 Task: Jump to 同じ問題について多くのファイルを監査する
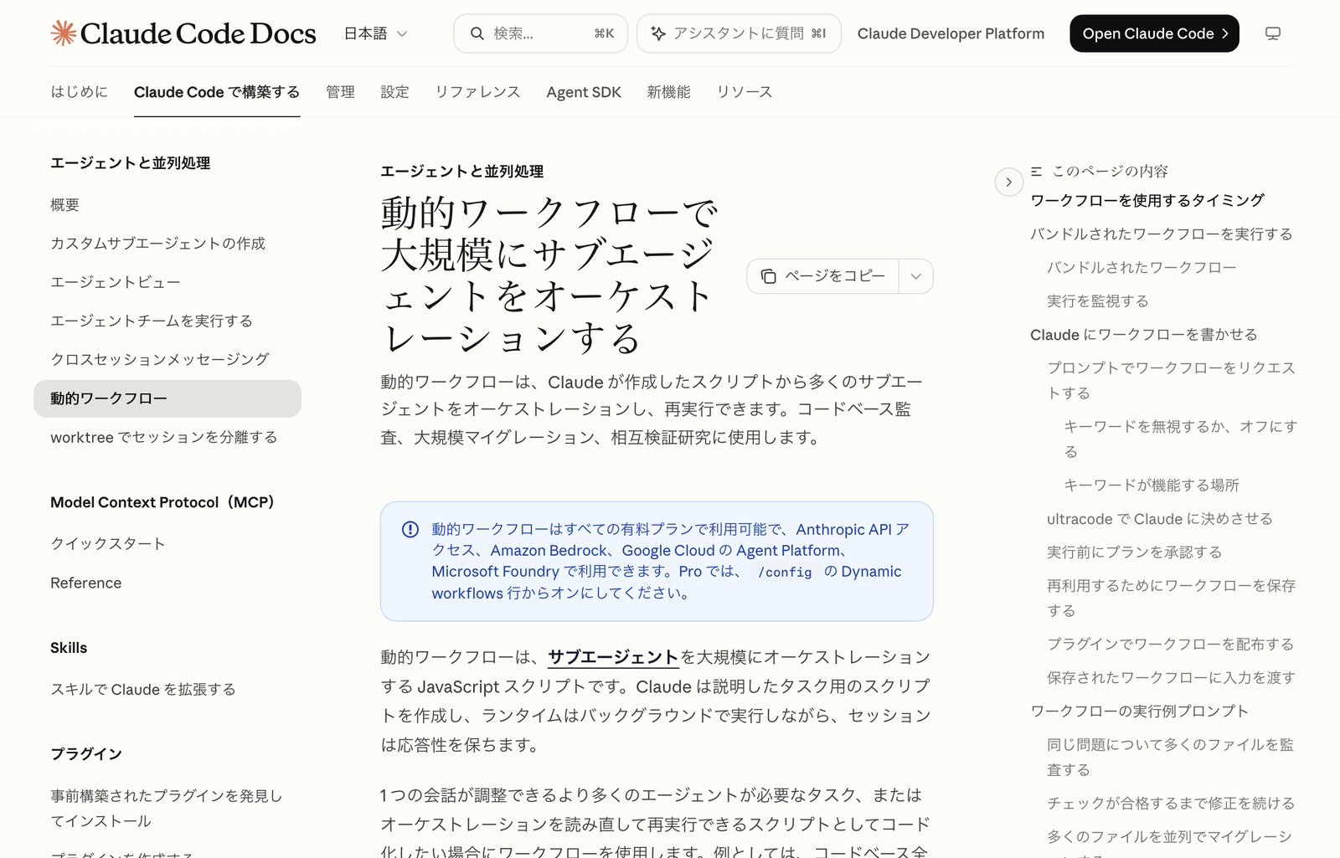[1171, 757]
